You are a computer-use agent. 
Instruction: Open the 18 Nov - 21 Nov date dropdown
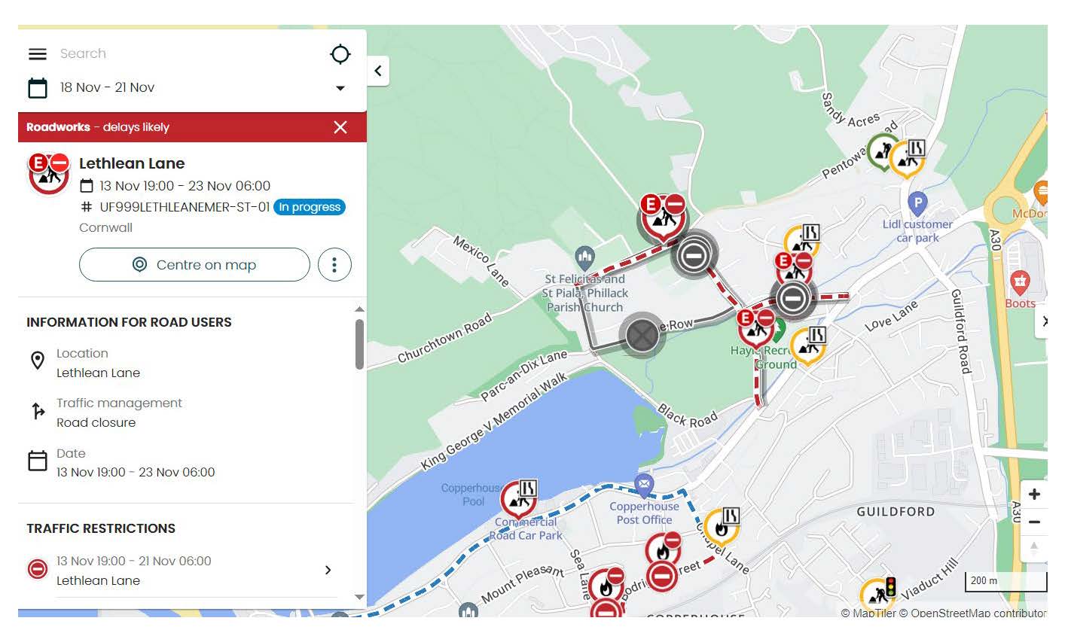pos(340,88)
